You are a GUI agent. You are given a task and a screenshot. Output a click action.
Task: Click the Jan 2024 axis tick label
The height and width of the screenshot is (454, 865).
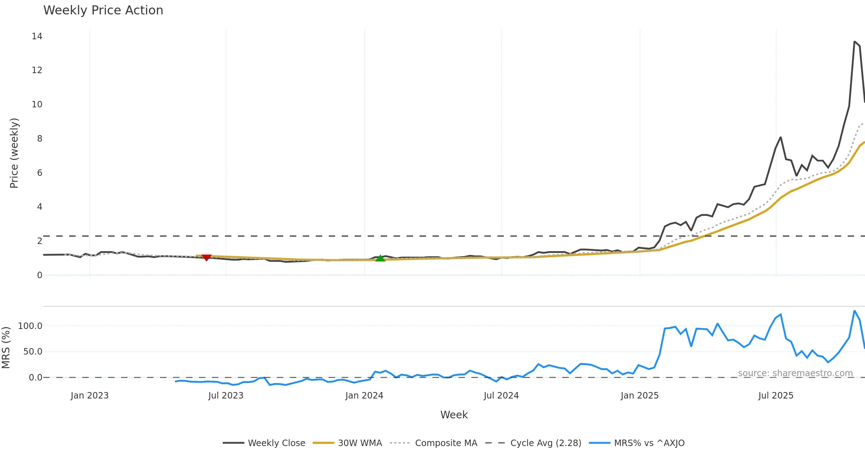(x=364, y=395)
